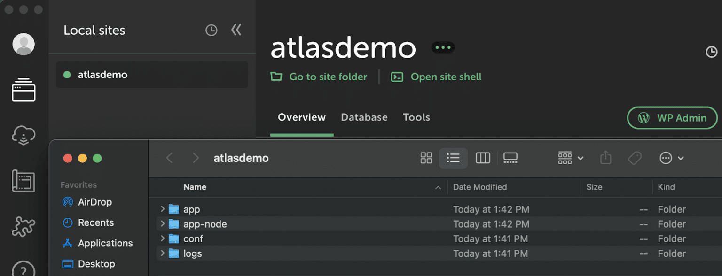The image size is (722, 276).
Task: Open the cloud Connect icon in sidebar
Action: (24, 136)
